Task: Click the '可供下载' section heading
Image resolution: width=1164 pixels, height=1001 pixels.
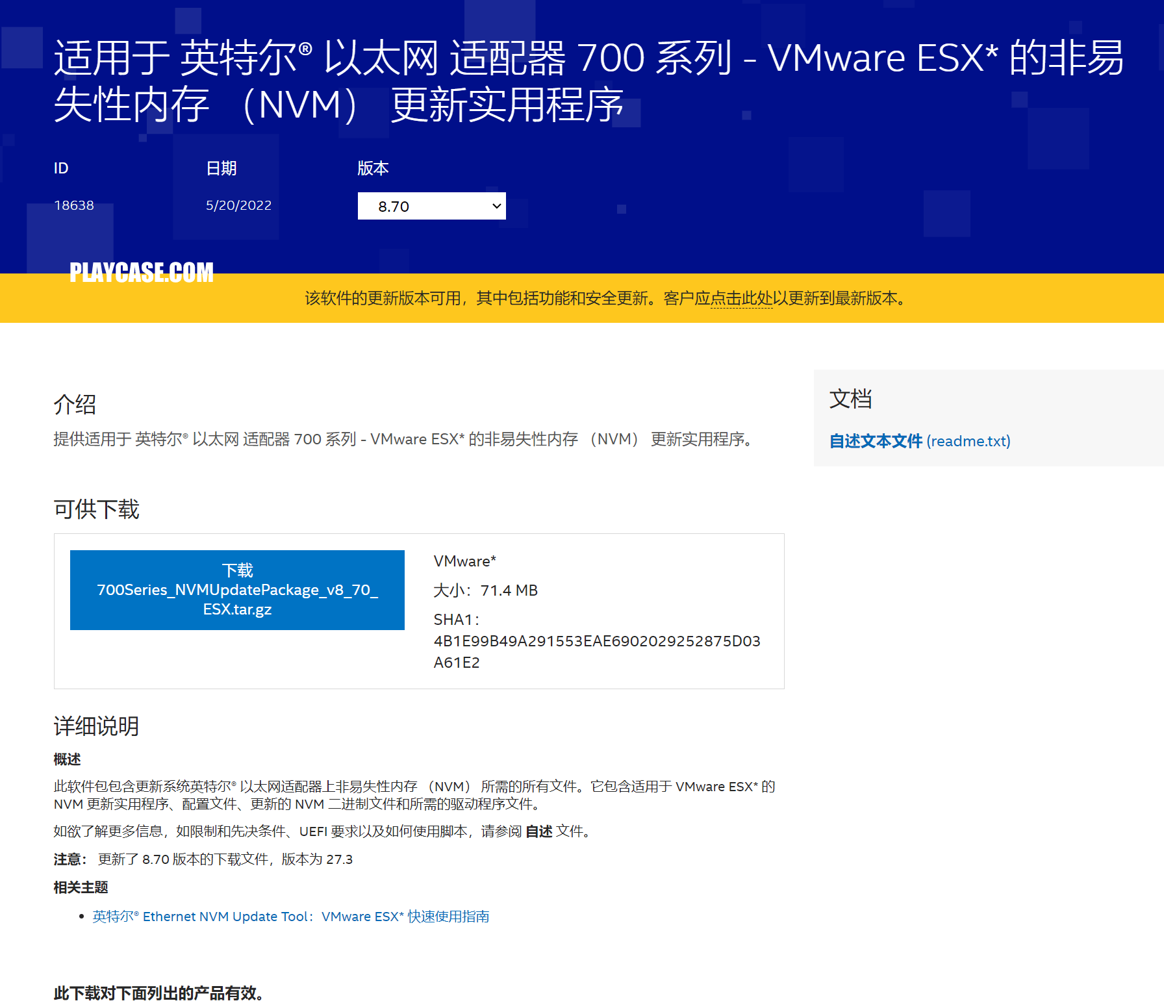Action: (x=96, y=509)
